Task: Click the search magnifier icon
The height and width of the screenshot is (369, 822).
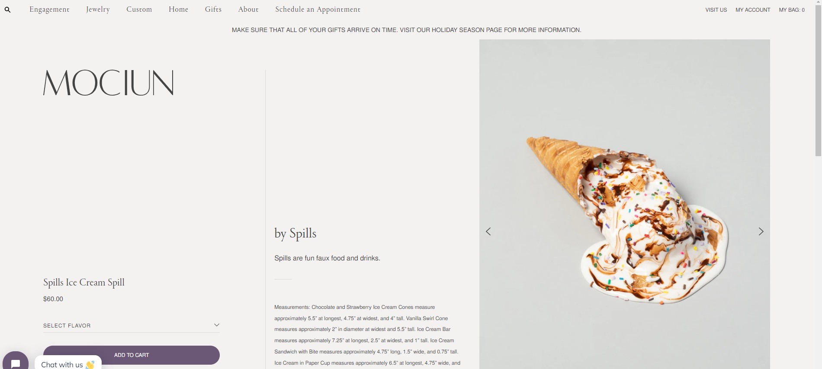Action: coord(7,10)
